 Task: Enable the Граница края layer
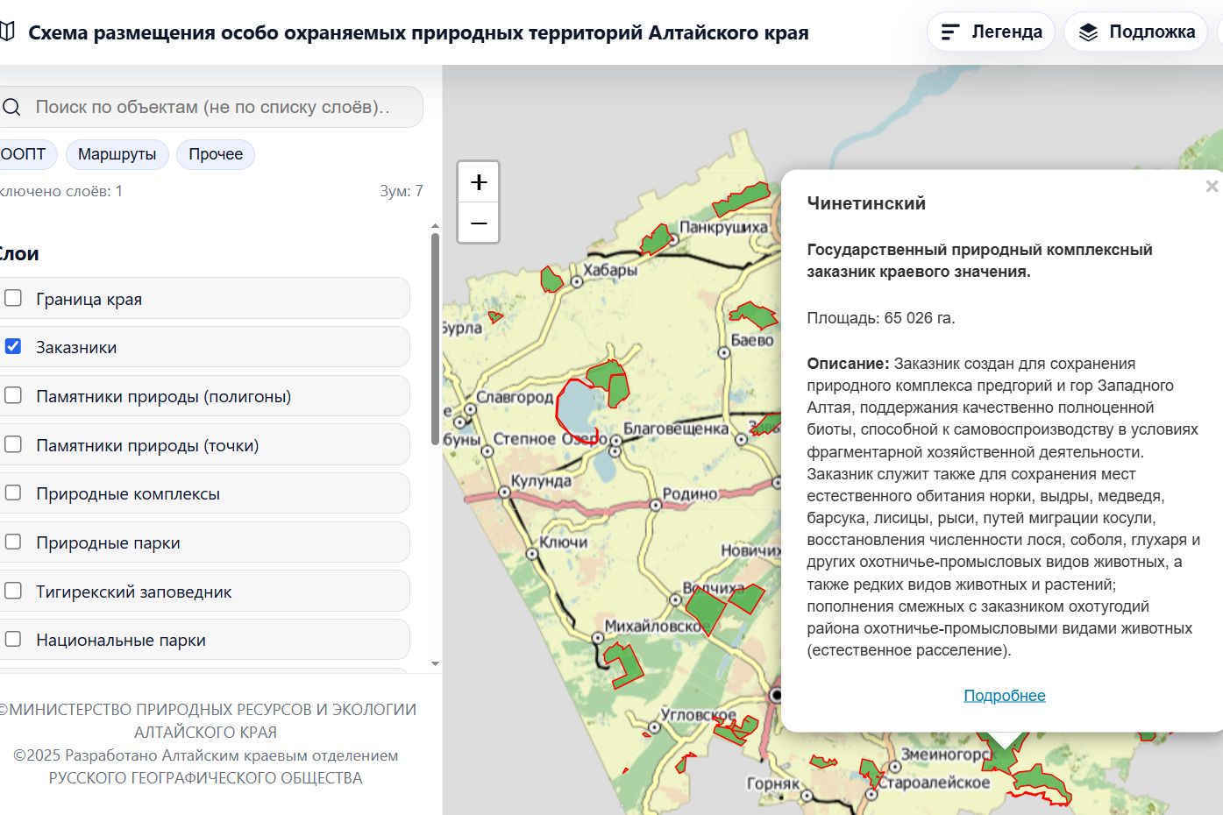(x=12, y=298)
